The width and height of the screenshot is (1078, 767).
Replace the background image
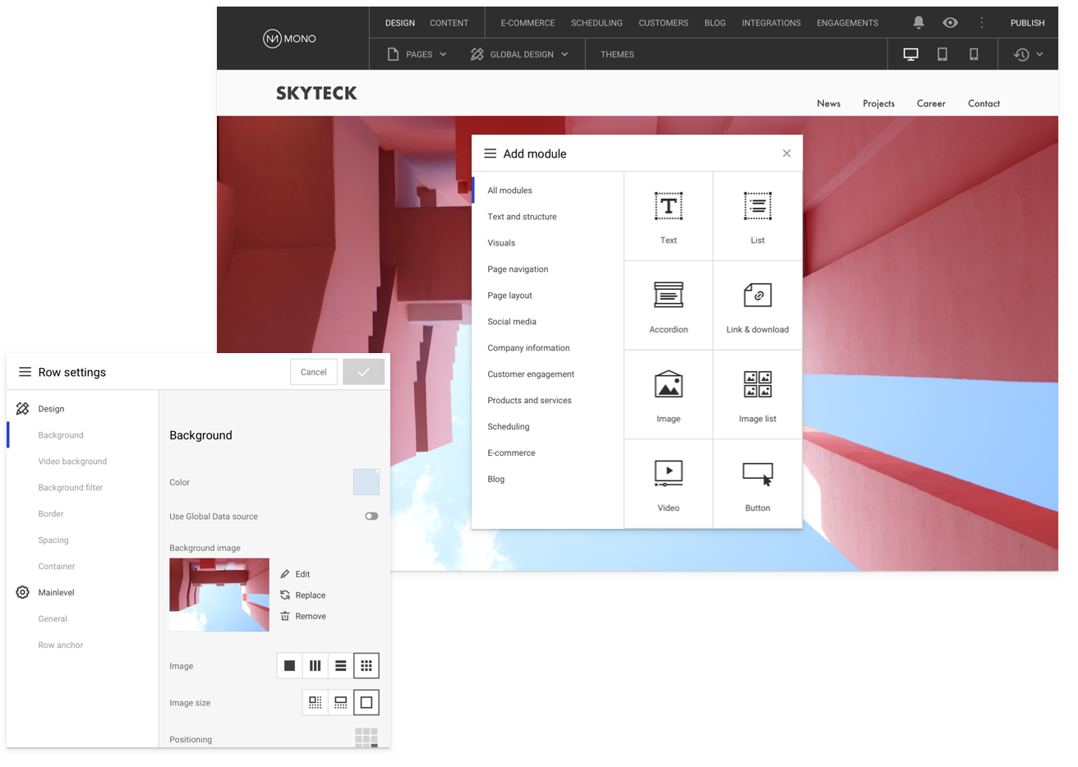point(302,595)
